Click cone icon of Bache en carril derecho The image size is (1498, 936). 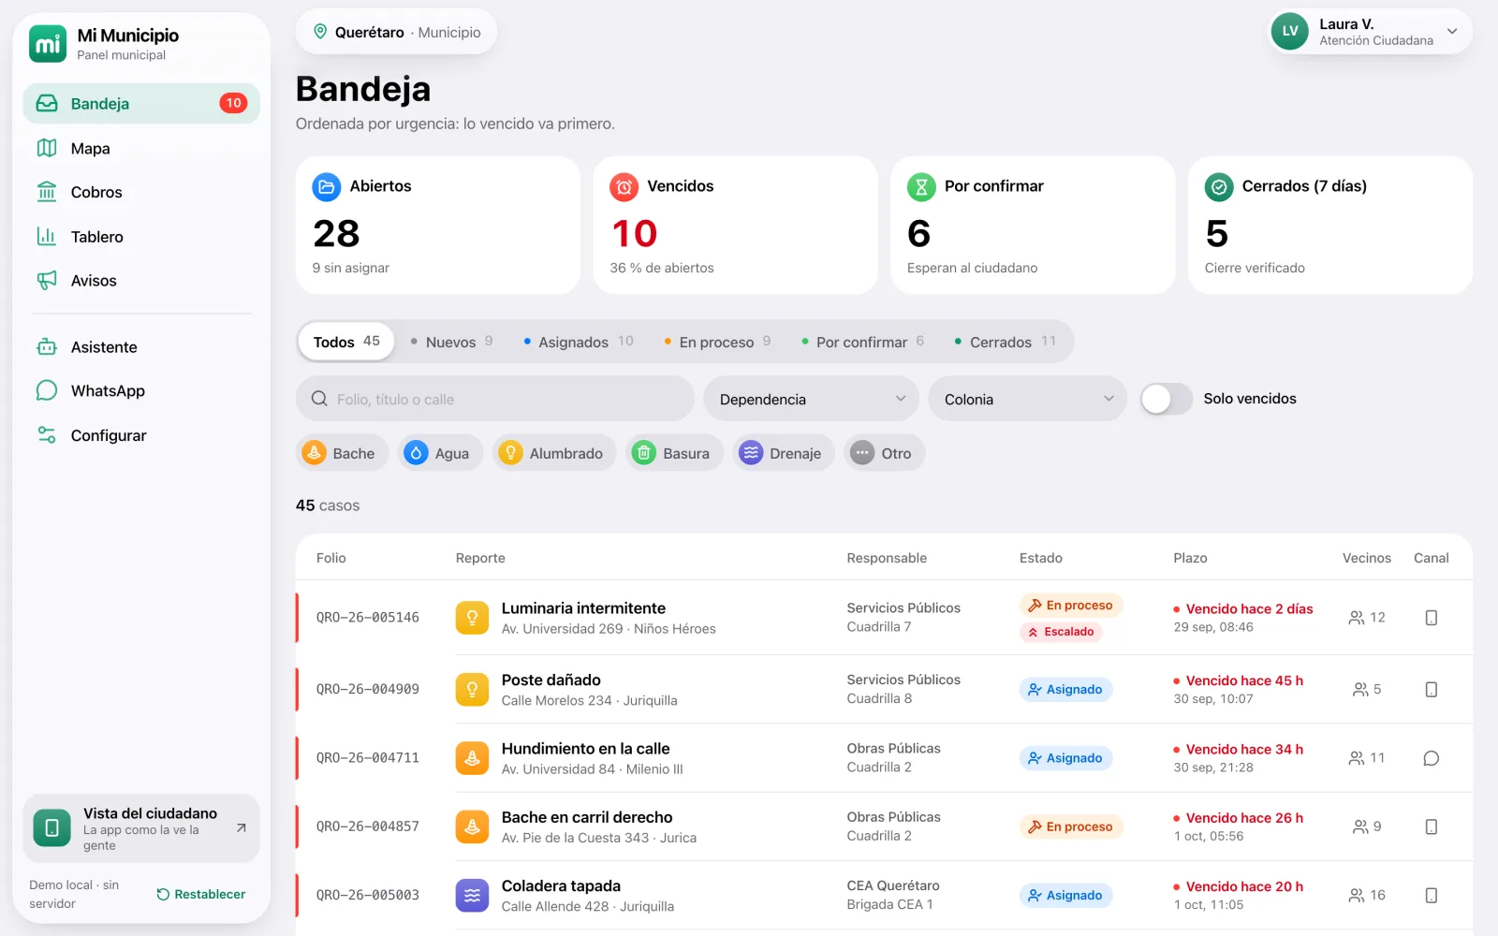tap(472, 826)
